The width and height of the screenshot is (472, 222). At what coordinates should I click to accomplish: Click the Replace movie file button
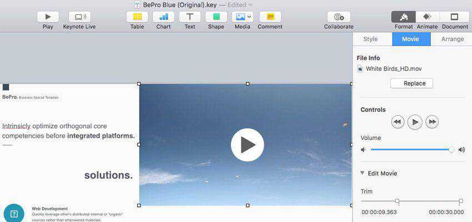(x=411, y=83)
